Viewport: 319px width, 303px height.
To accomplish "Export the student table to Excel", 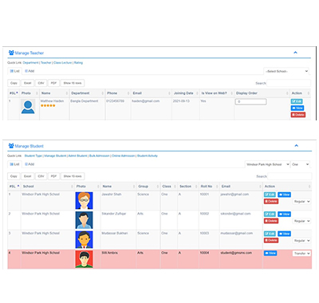I will click(28, 176).
